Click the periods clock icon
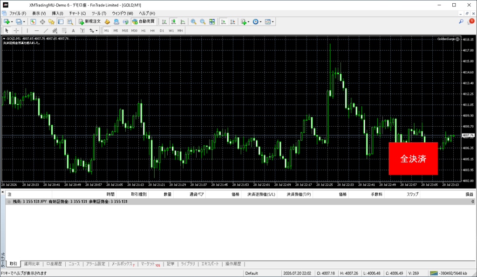This screenshot has height=277, width=477. (x=256, y=21)
